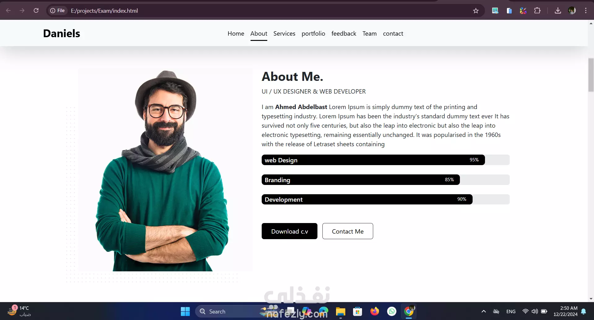The height and width of the screenshot is (320, 594).
Task: Click the portrait photo of the man
Action: 165,170
